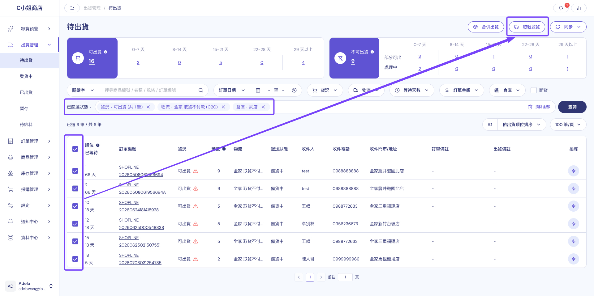Click the search magnifier icon
594x296 pixels.
pos(201,90)
